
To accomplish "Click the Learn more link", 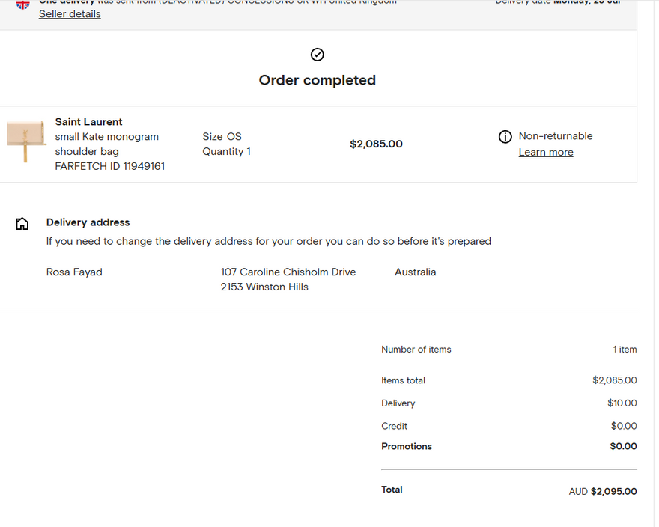I will (545, 152).
